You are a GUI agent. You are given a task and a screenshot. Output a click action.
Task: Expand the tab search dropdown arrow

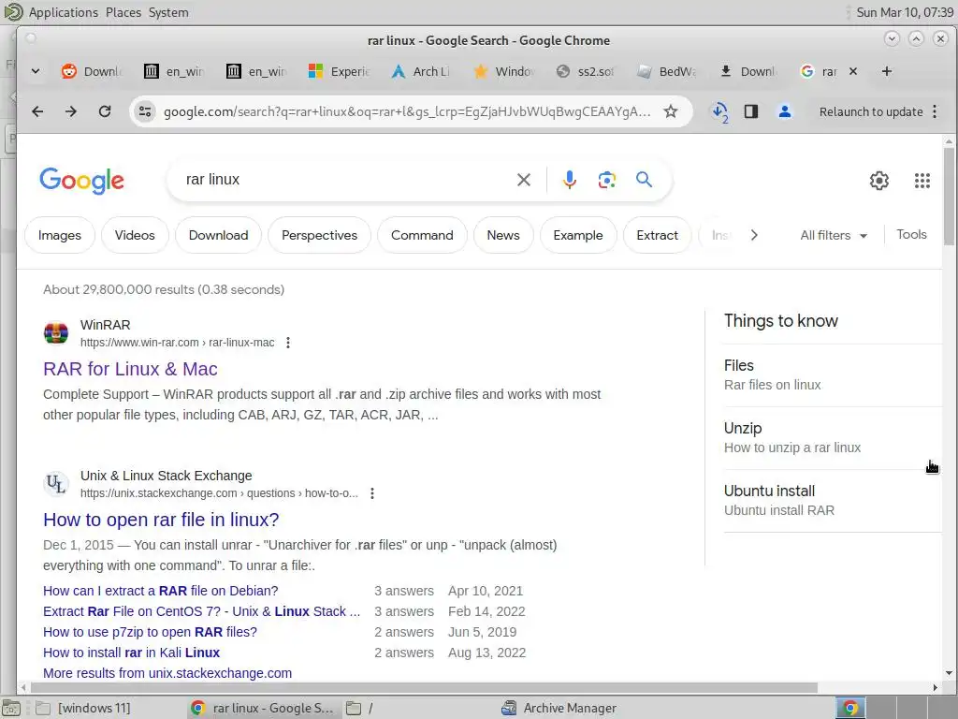tap(36, 71)
